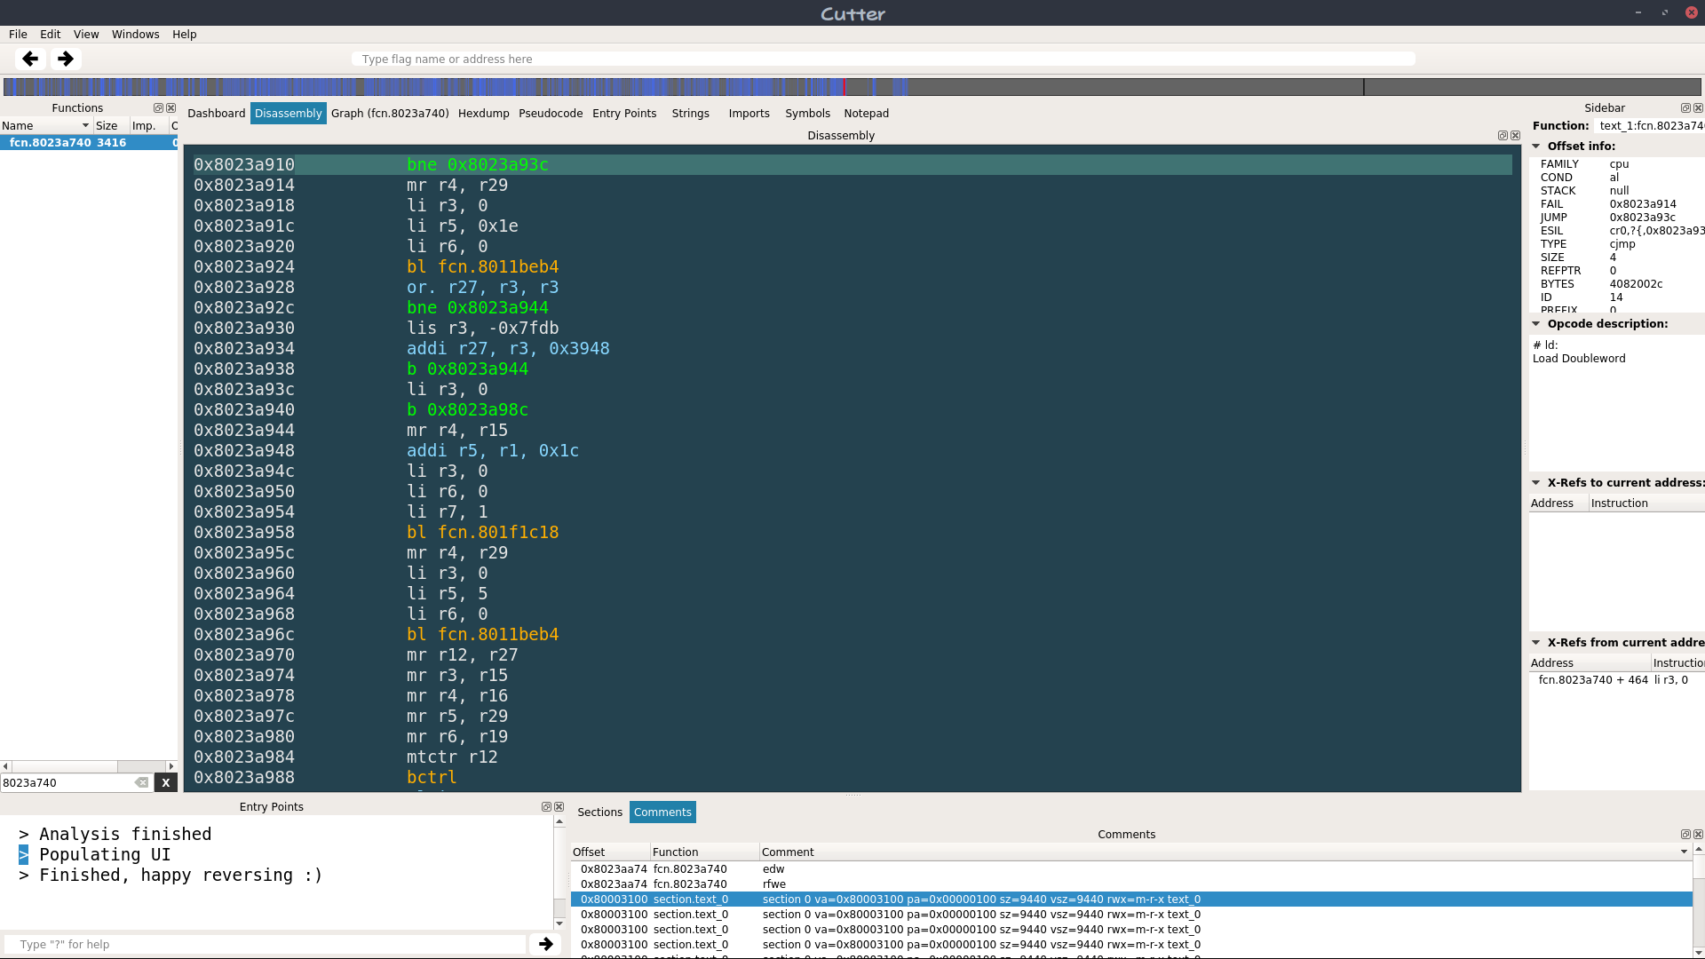Clear the function filter text
This screenshot has height=959, width=1705.
141,782
